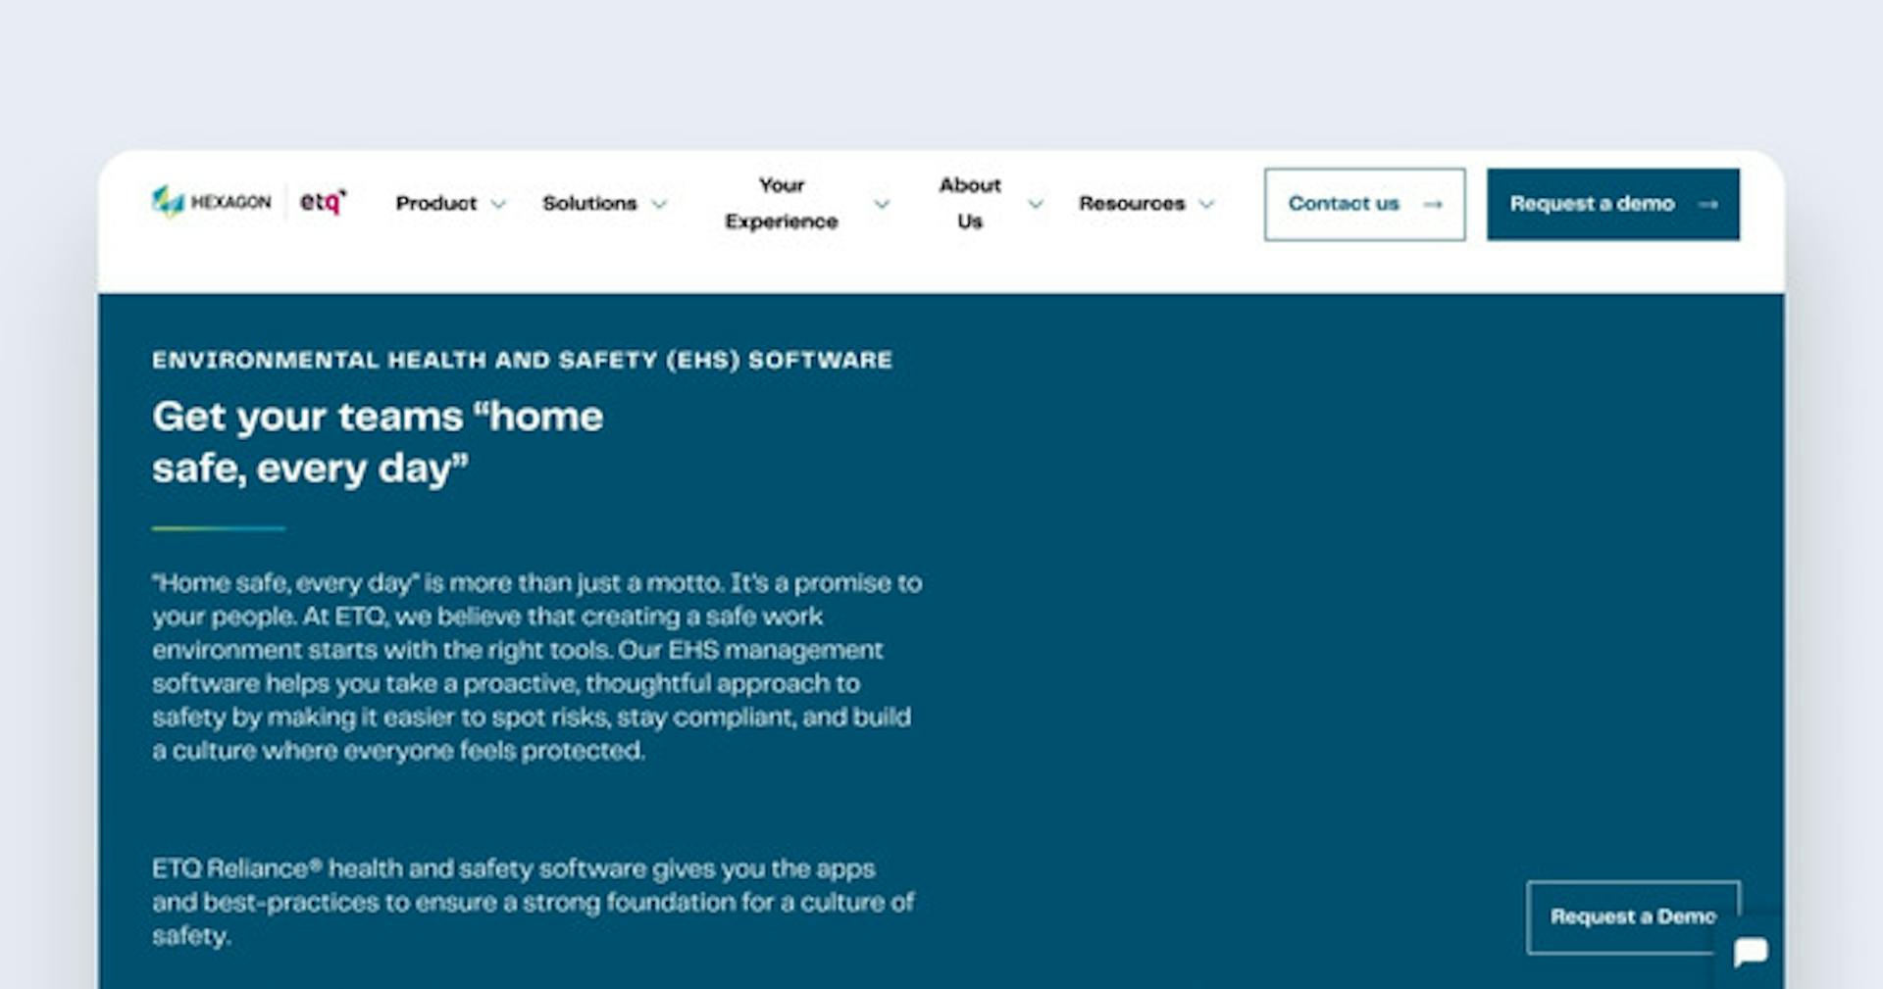Open the About Us menu
1883x989 pixels.
[970, 203]
